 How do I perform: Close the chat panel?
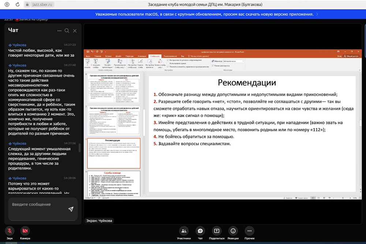point(75,31)
